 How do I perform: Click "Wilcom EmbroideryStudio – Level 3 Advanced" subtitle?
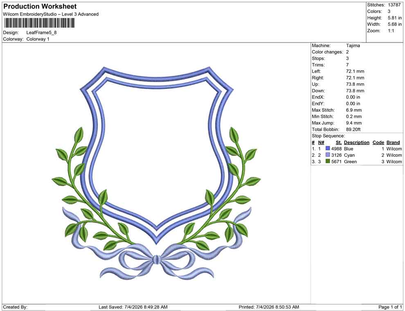51,14
